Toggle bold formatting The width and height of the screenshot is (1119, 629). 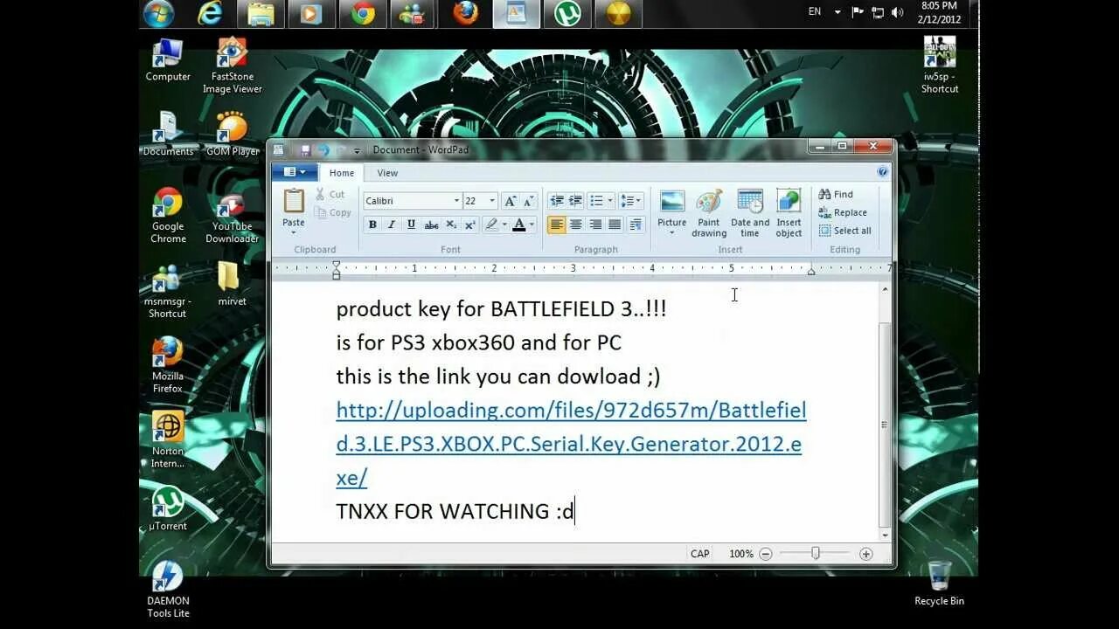(372, 225)
